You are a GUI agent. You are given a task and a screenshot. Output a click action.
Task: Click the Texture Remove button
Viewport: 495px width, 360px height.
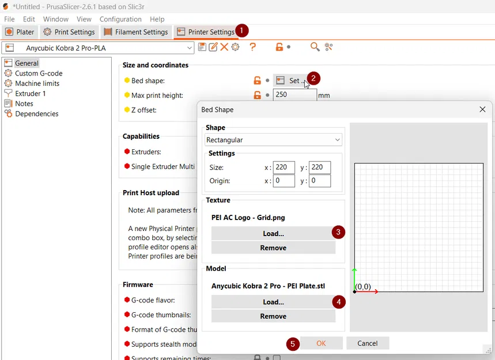click(273, 248)
